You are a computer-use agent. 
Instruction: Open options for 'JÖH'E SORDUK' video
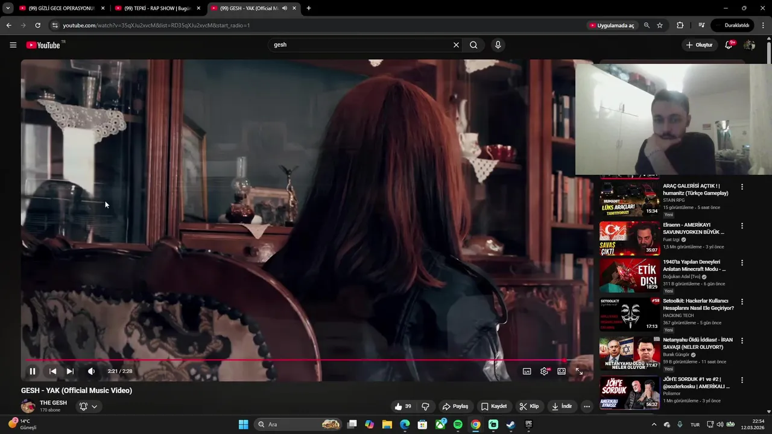[x=742, y=380]
